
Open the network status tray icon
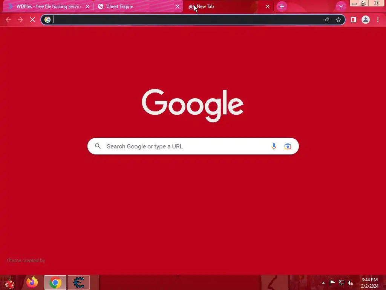(342, 282)
